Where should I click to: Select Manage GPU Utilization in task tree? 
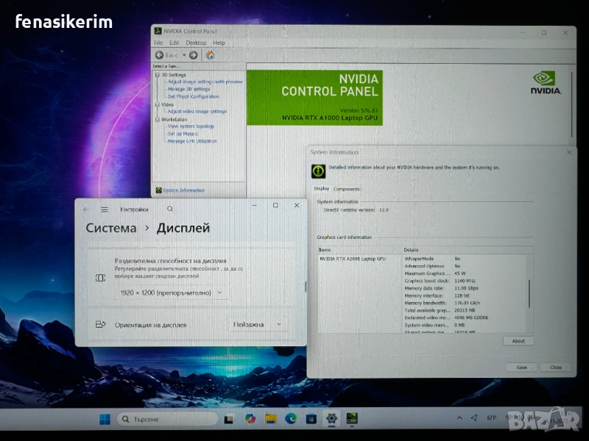(192, 141)
